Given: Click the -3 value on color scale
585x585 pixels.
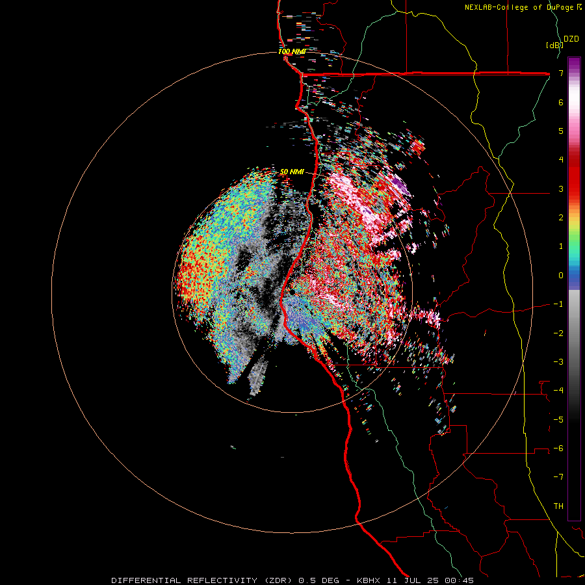Looking at the screenshot, I should pos(558,362).
